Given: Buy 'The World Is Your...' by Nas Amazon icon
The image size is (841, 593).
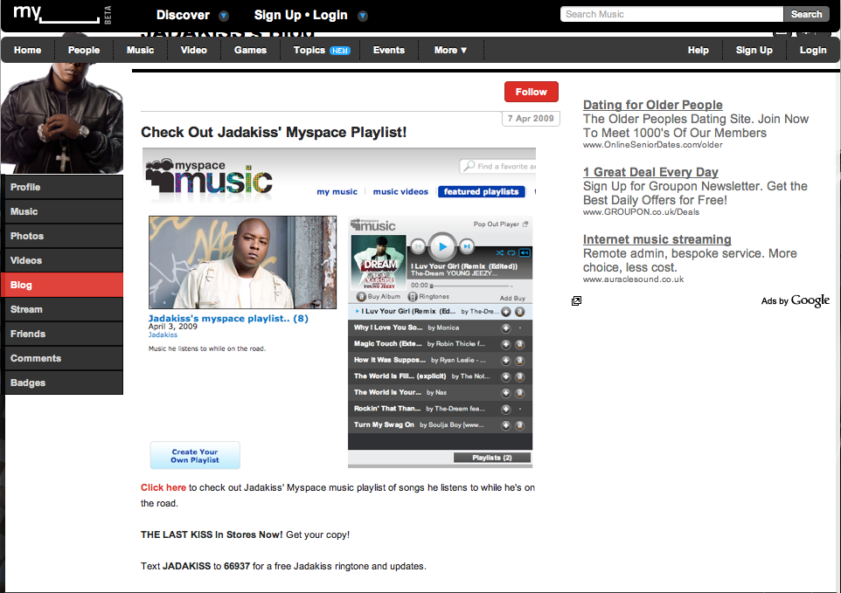Looking at the screenshot, I should tap(520, 393).
